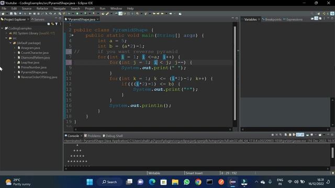Toggle Block Selection mode in main toolbar
This screenshot has width=335, height=188.
128,14
